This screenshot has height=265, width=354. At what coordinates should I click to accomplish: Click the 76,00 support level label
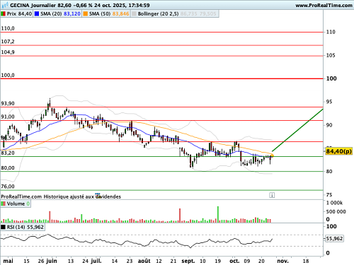pos(8,187)
